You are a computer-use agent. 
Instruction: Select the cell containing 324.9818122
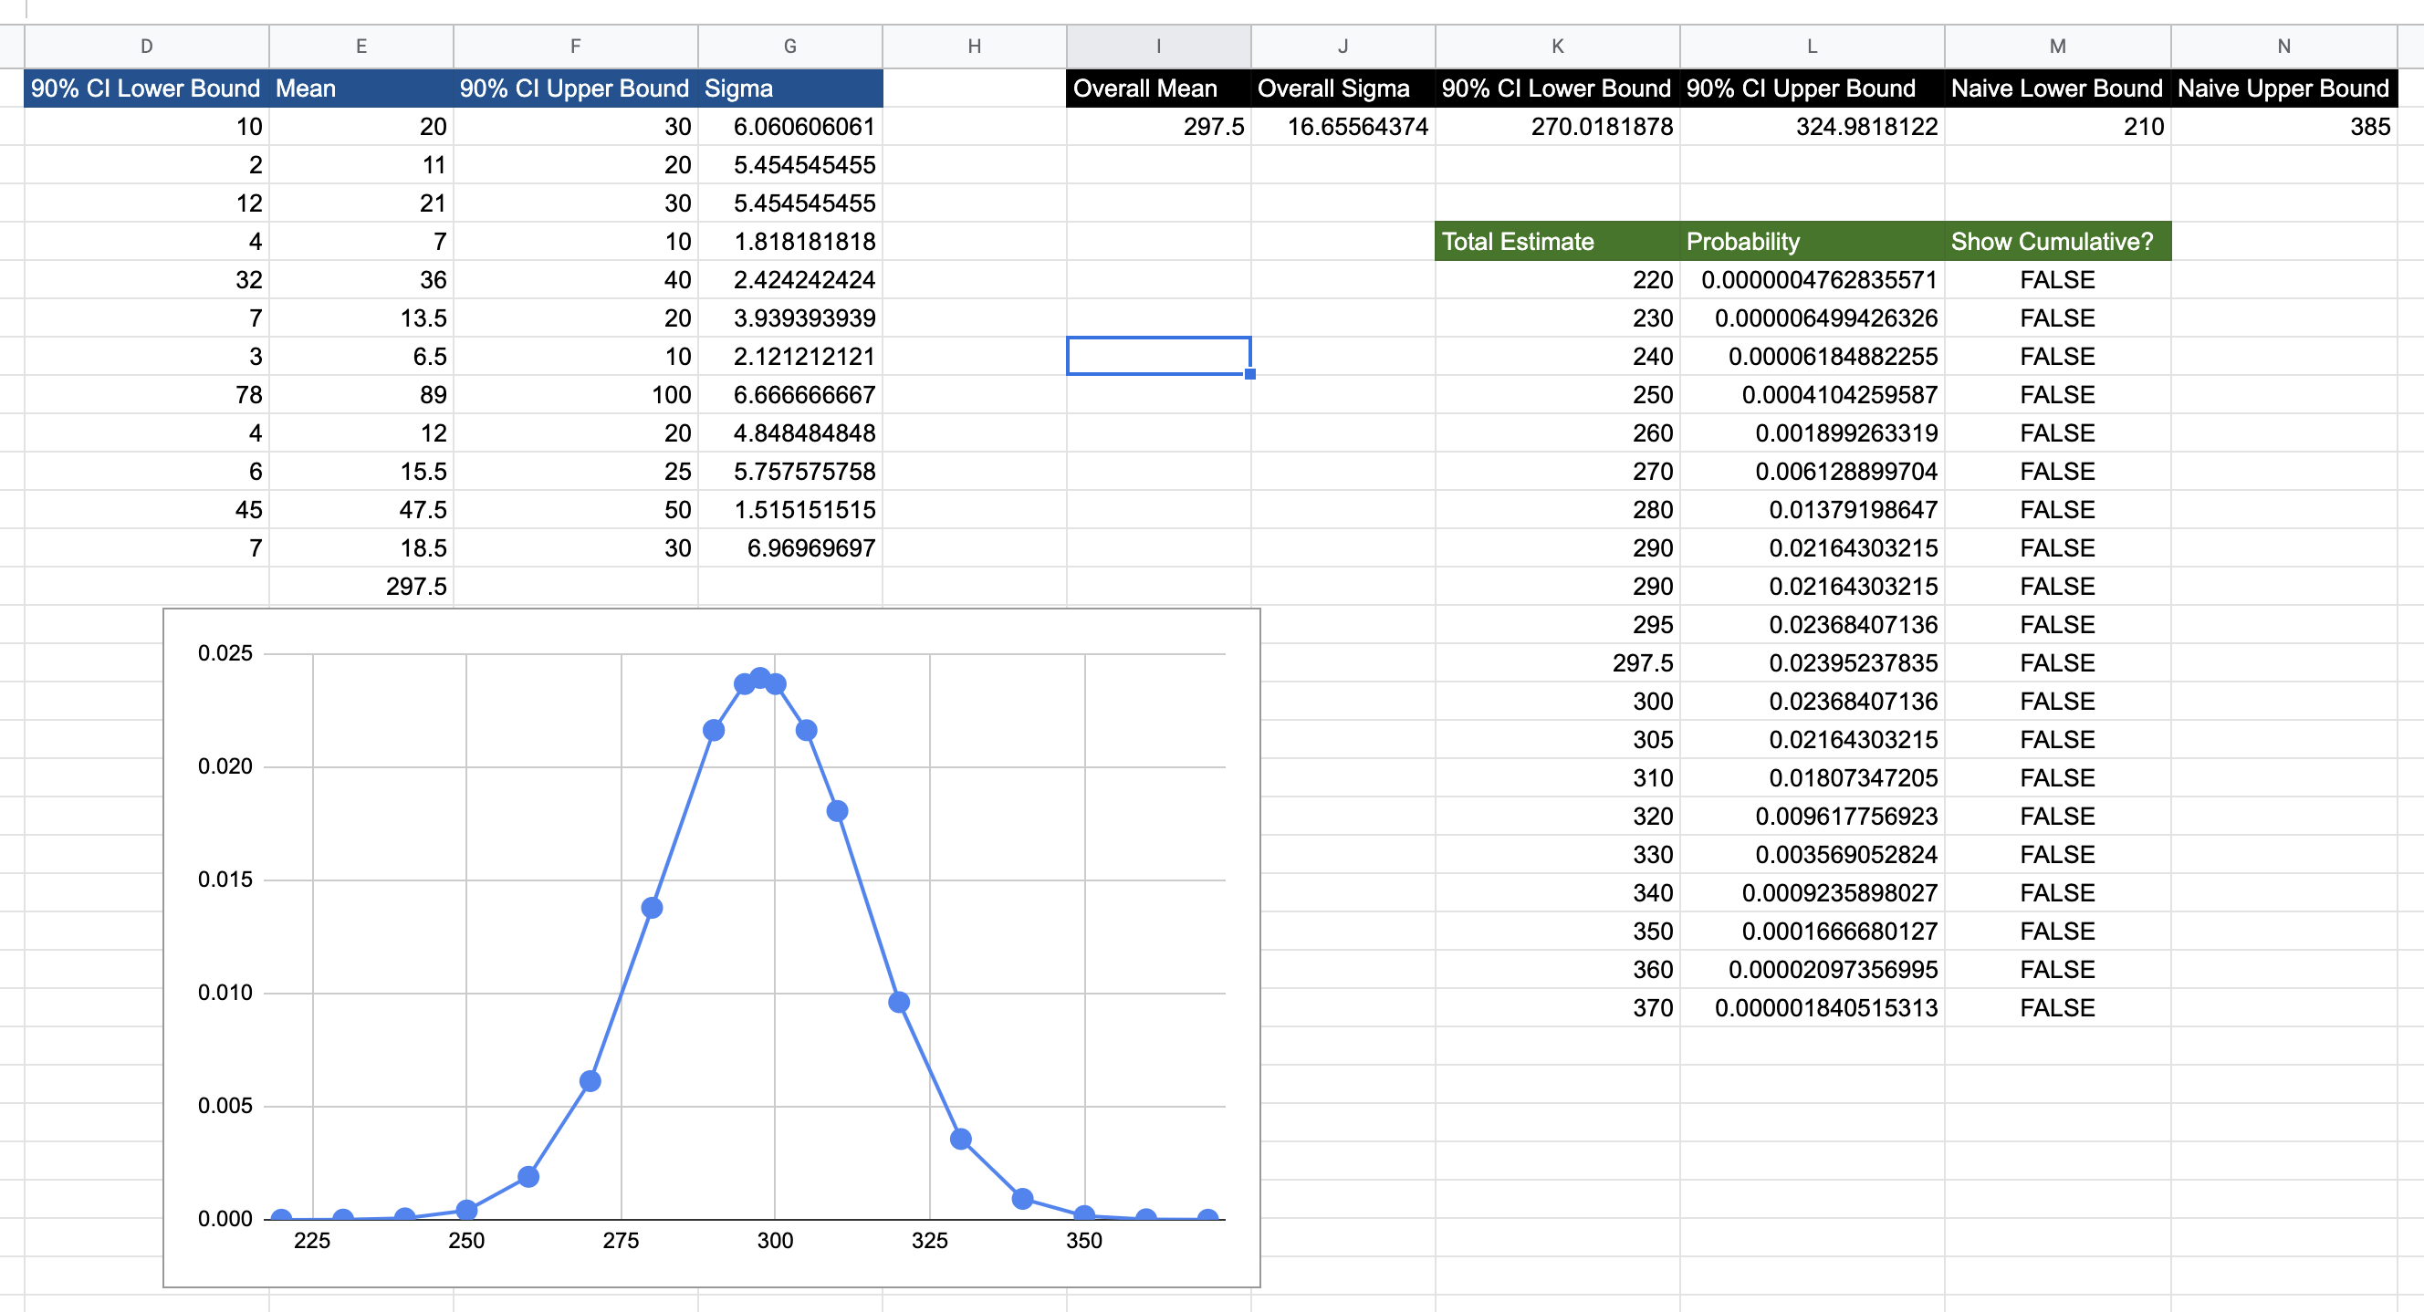(1813, 127)
